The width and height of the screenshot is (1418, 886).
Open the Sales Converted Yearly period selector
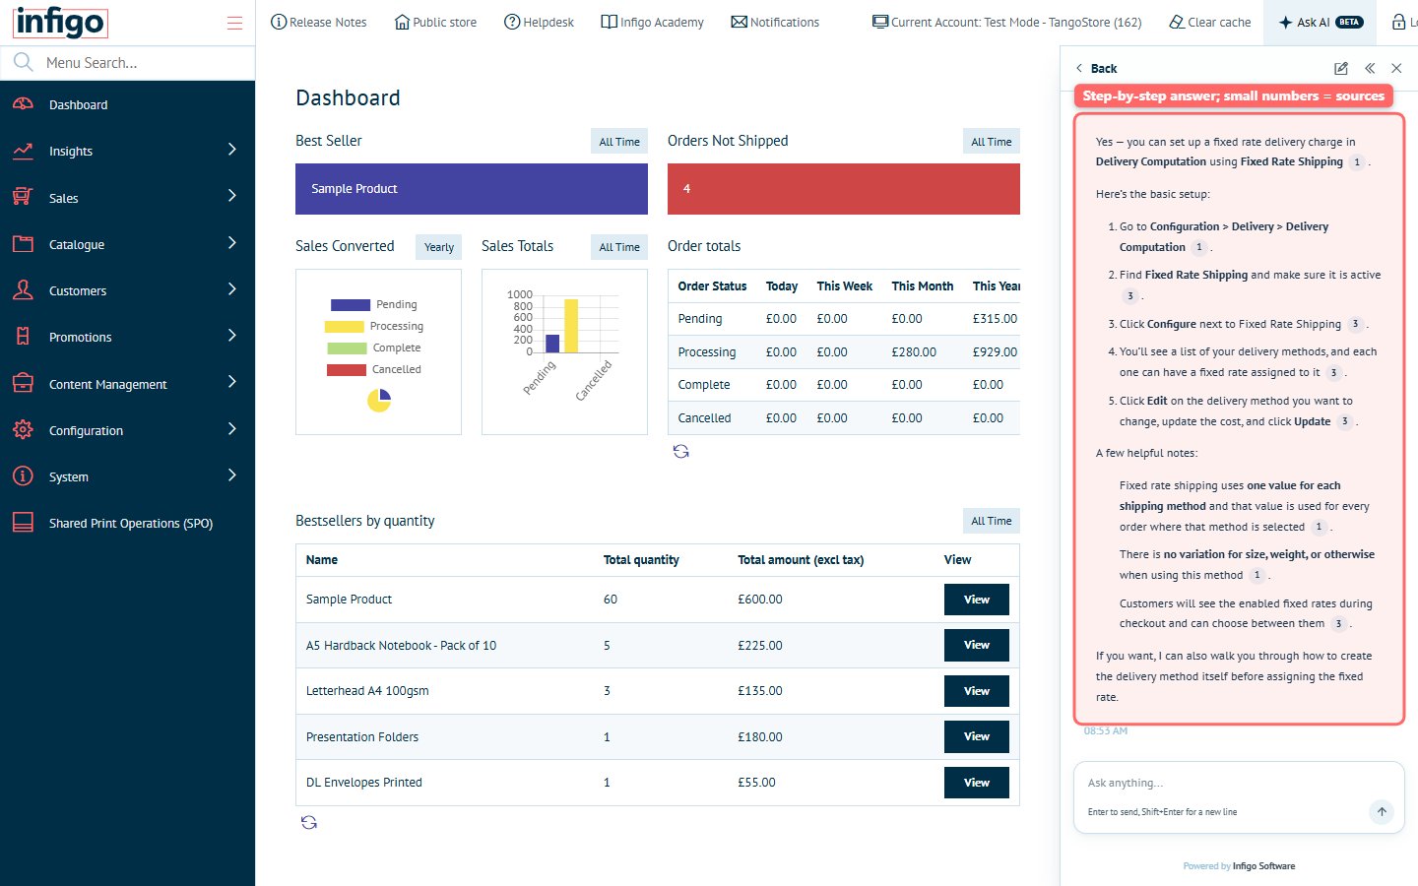click(x=439, y=247)
